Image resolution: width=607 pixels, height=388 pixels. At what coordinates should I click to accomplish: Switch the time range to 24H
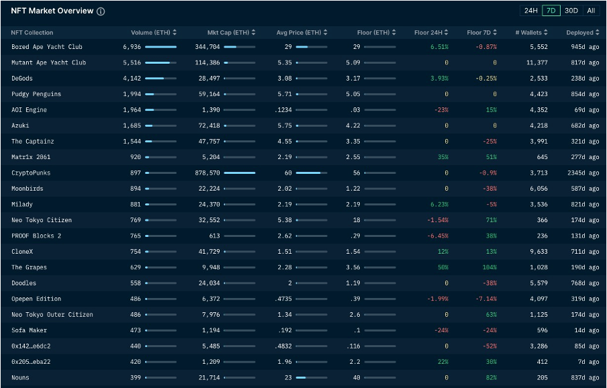(530, 11)
